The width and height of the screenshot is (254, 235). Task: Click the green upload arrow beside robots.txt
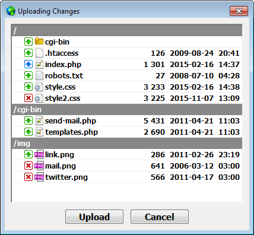(x=28, y=75)
